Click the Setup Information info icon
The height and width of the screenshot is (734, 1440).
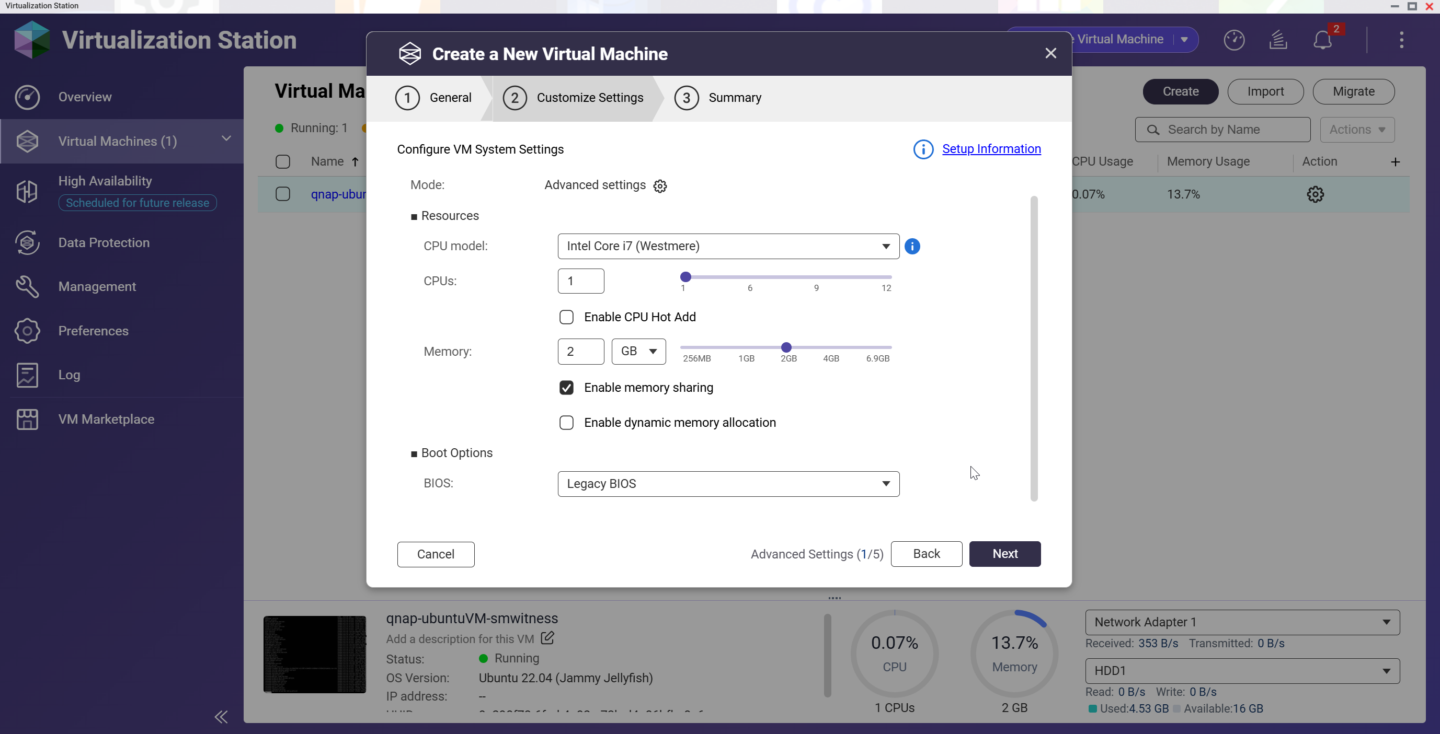click(x=923, y=149)
